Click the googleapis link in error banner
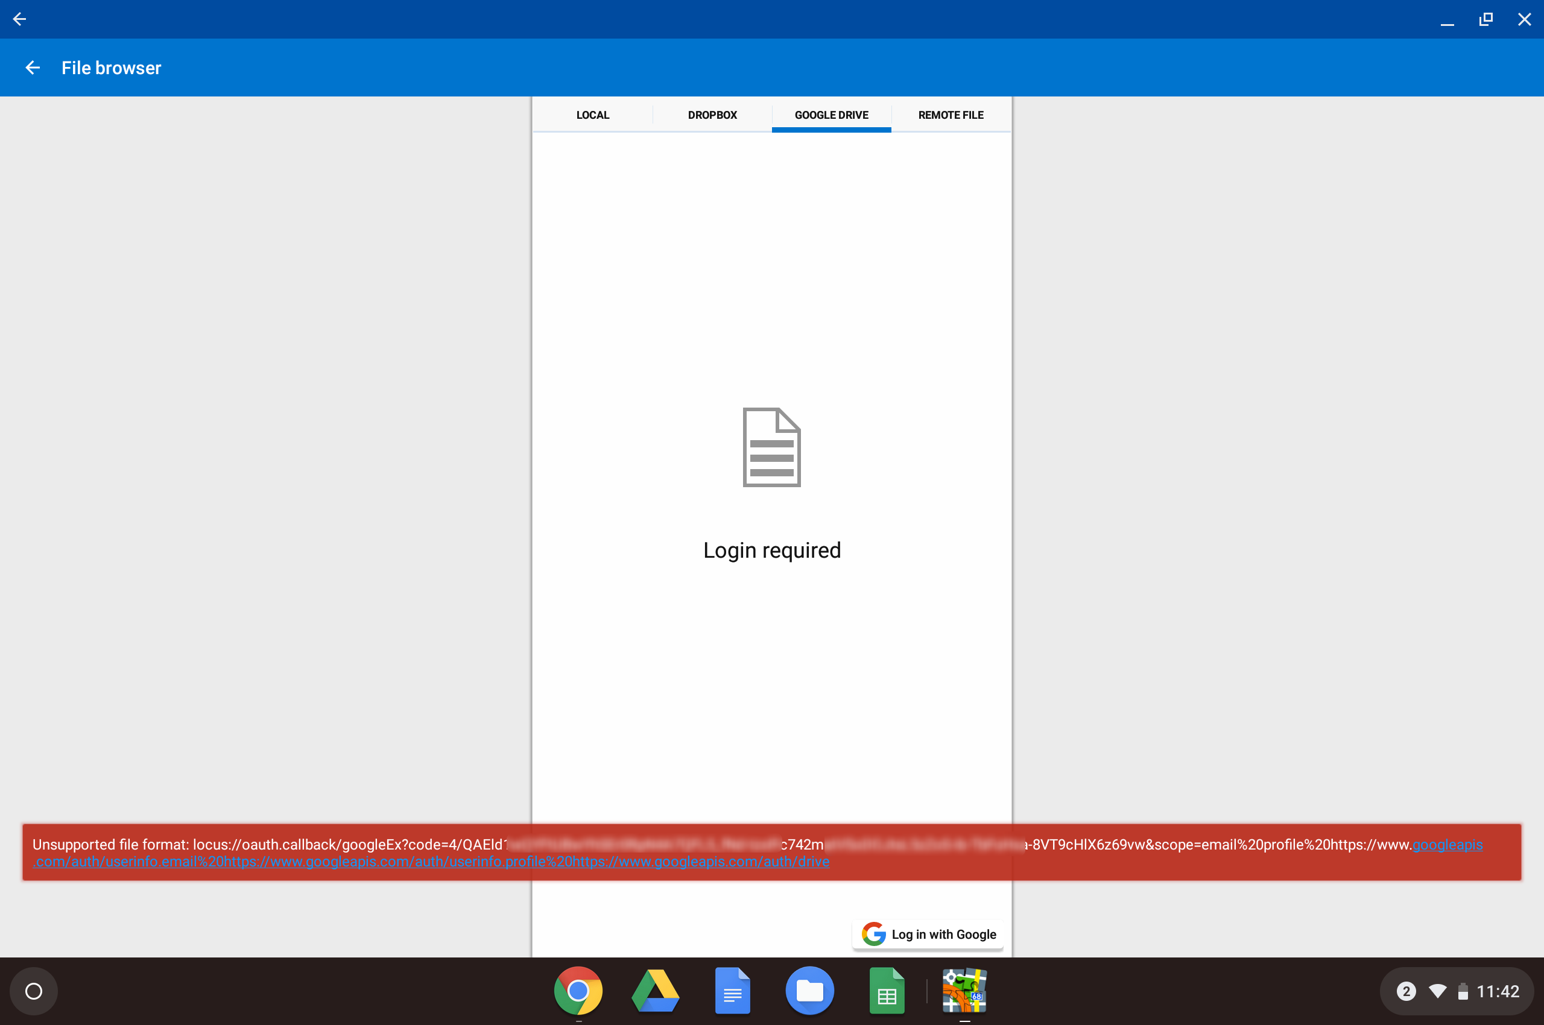The image size is (1544, 1025). click(1446, 845)
